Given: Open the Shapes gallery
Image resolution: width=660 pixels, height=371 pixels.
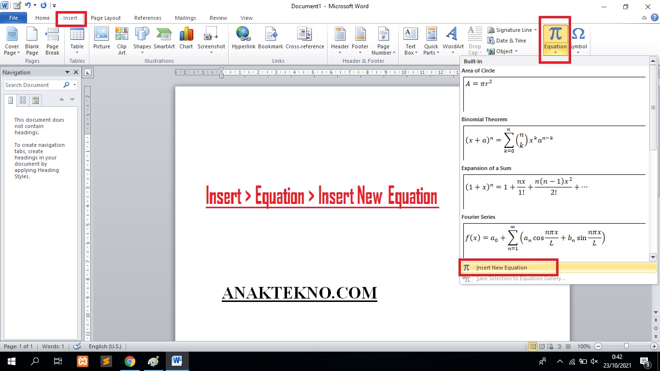Looking at the screenshot, I should (142, 41).
